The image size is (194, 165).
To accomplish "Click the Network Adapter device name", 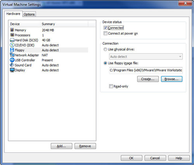I will (27, 55).
